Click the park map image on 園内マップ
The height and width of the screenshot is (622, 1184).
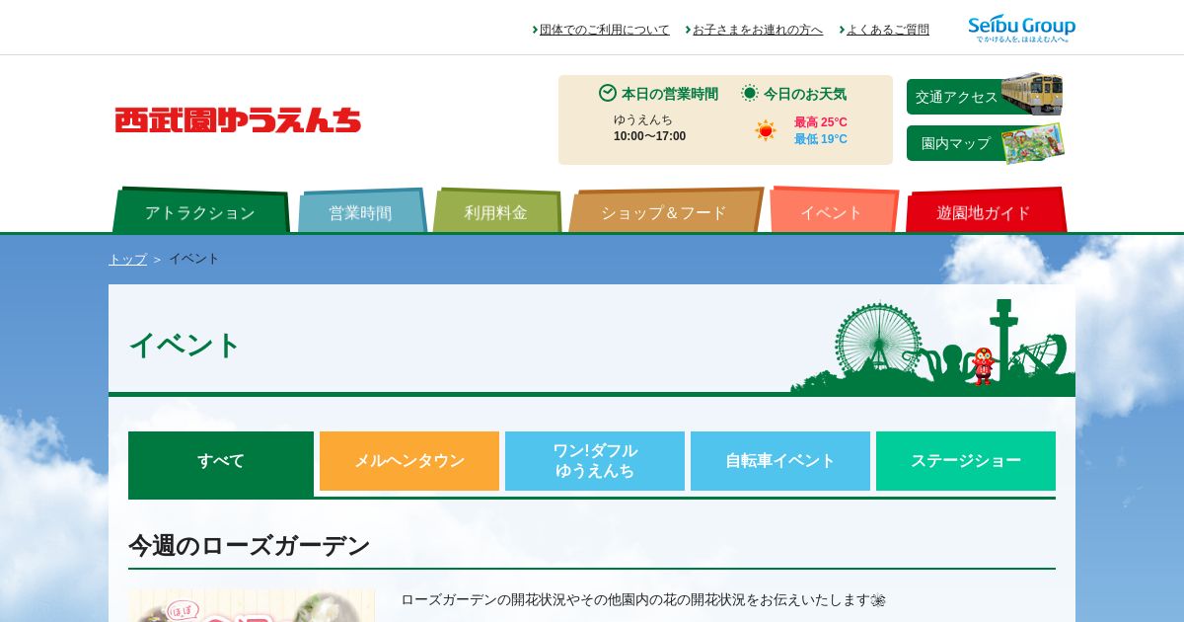[1033, 143]
